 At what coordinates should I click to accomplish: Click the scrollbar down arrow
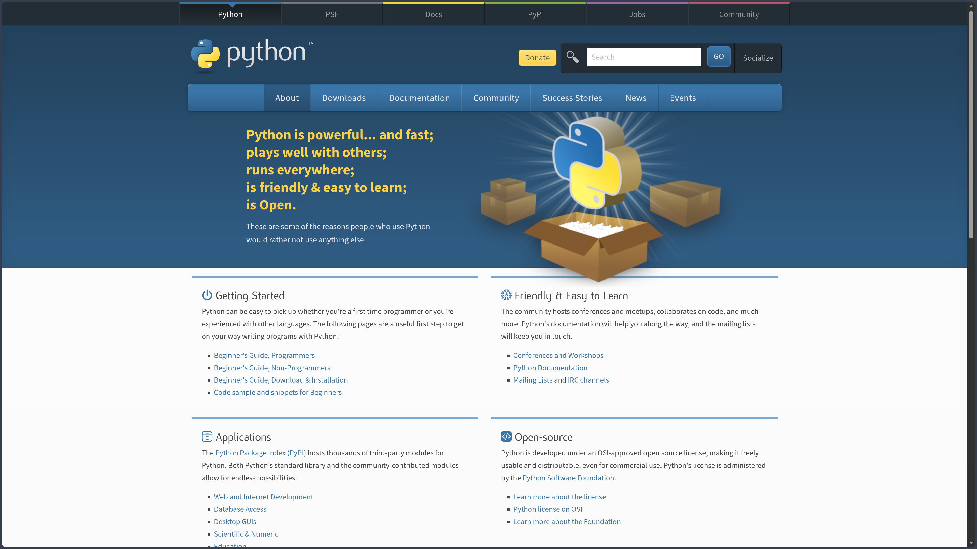(971, 543)
